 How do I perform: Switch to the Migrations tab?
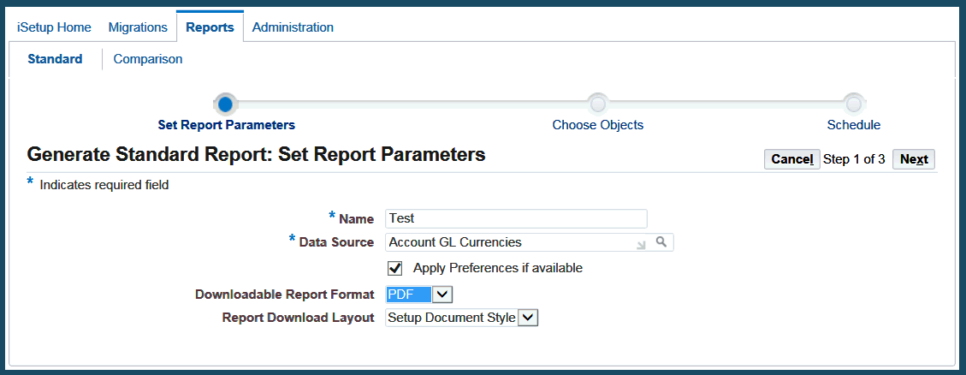[138, 27]
